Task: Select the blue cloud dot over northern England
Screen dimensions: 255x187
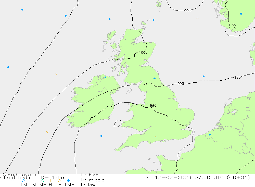Action: [155, 78]
